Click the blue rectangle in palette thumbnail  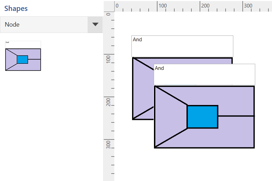point(22,59)
